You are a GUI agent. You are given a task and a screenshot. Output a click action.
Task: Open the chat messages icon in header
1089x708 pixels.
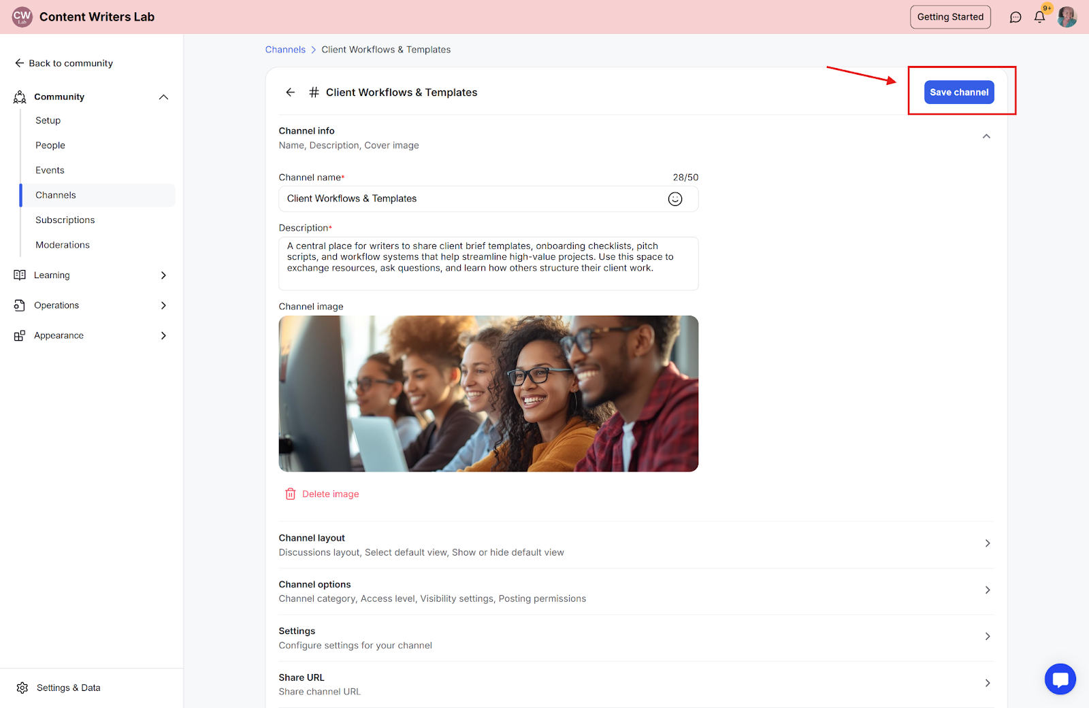coord(1015,17)
